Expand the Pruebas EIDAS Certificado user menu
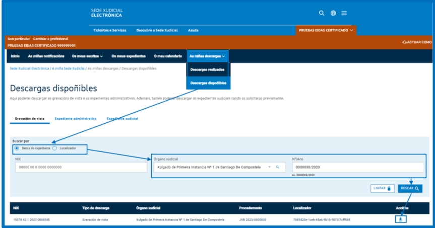This screenshot has height=228, width=435. click(326, 30)
